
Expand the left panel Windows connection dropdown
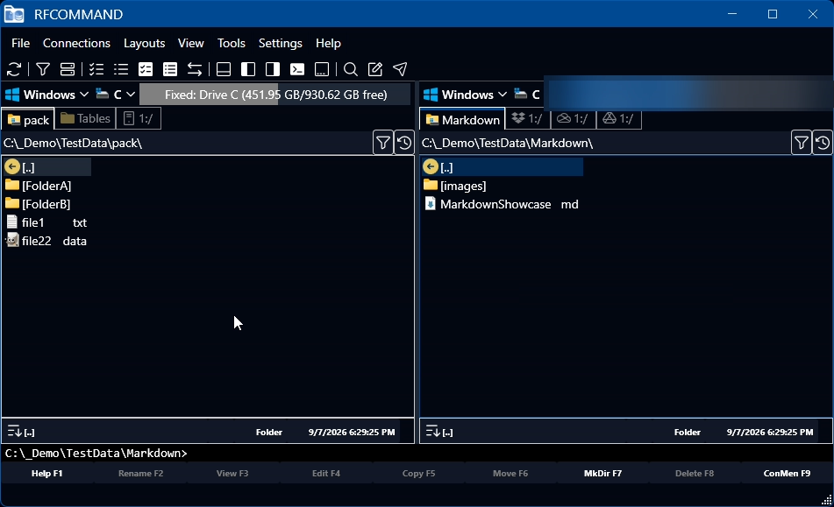tap(46, 95)
